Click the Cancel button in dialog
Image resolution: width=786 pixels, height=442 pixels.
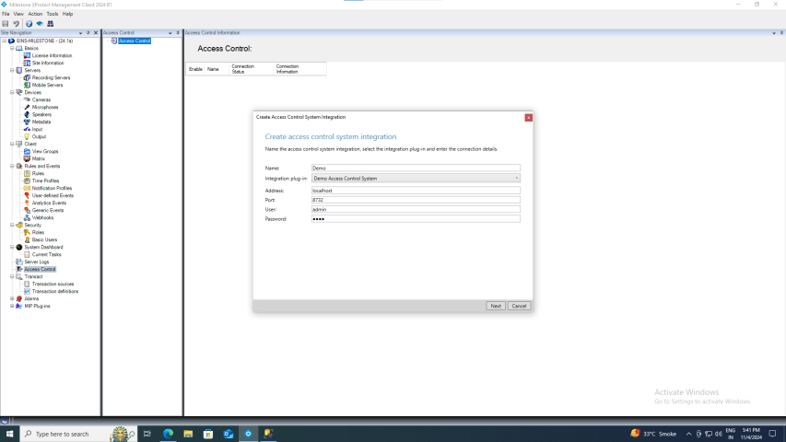[x=519, y=306]
